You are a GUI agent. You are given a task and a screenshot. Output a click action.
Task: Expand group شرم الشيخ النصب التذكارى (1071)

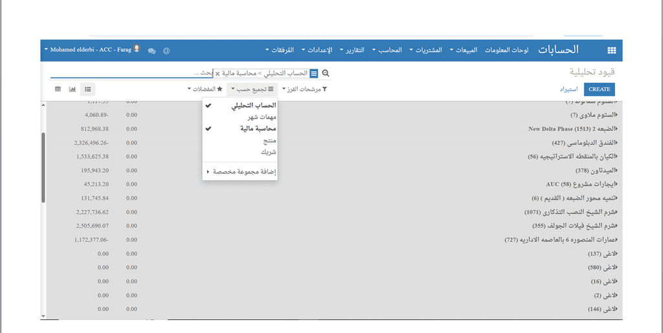click(571, 212)
